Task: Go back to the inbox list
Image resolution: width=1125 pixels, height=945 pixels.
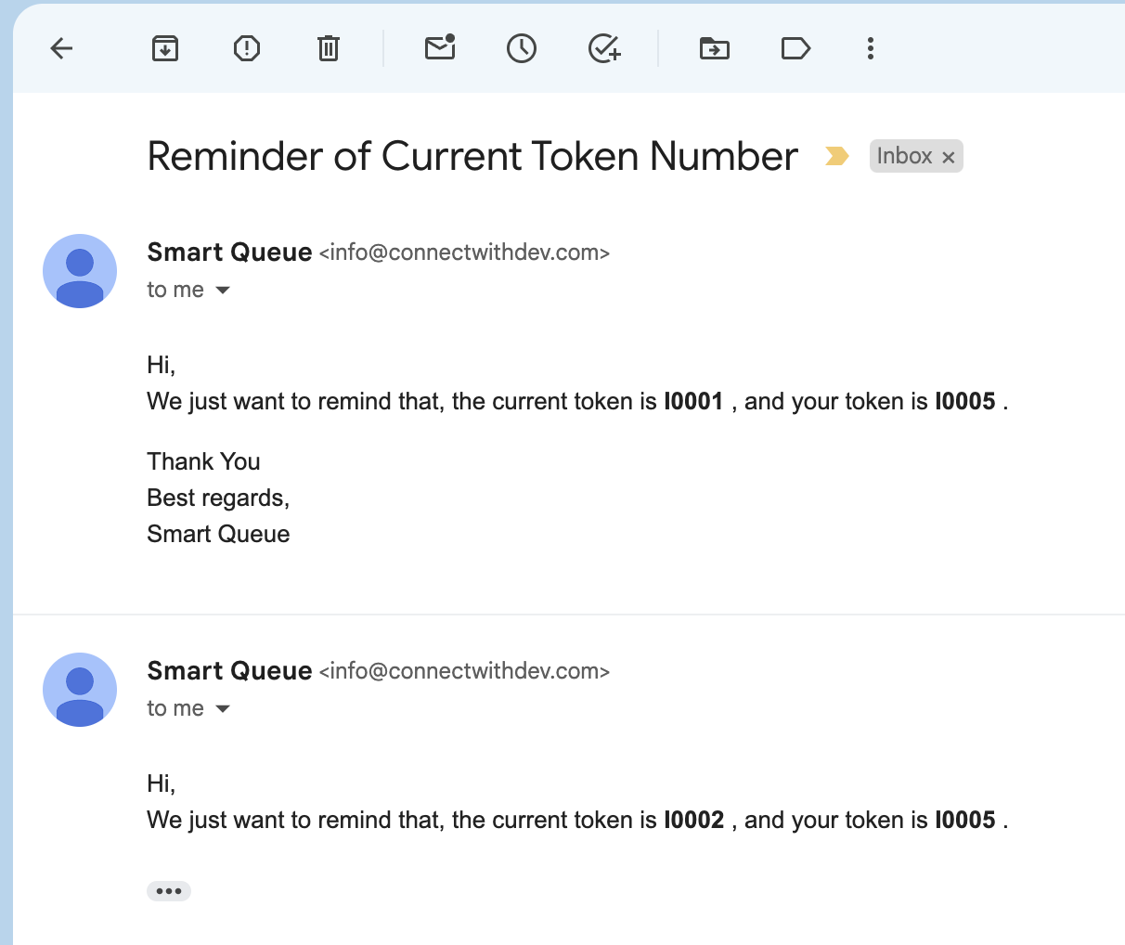Action: tap(61, 48)
